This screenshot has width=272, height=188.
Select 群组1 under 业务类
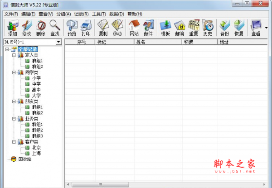(37, 125)
